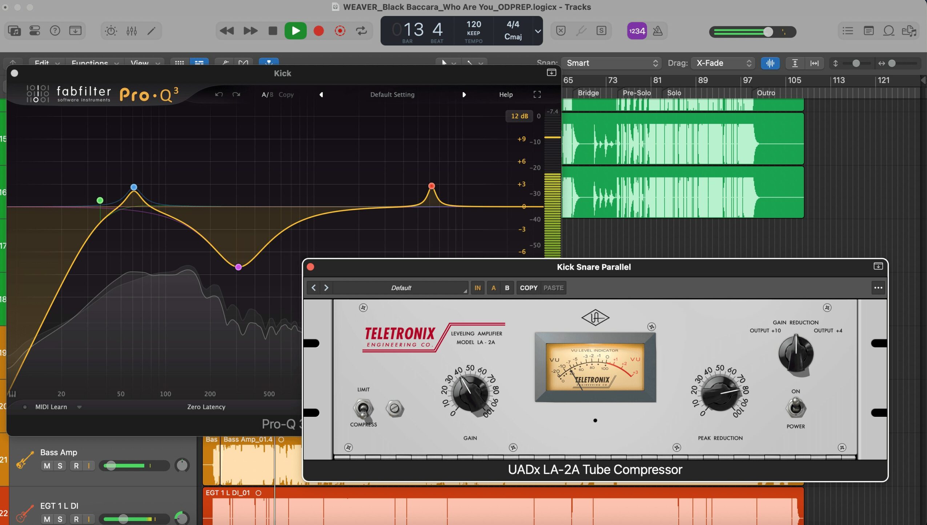The width and height of the screenshot is (927, 525).
Task: Adjust the vertical zoom slider
Action: coord(856,63)
